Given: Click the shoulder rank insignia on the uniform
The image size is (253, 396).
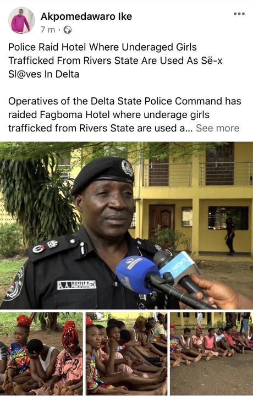Looking at the screenshot, I should (47, 246).
